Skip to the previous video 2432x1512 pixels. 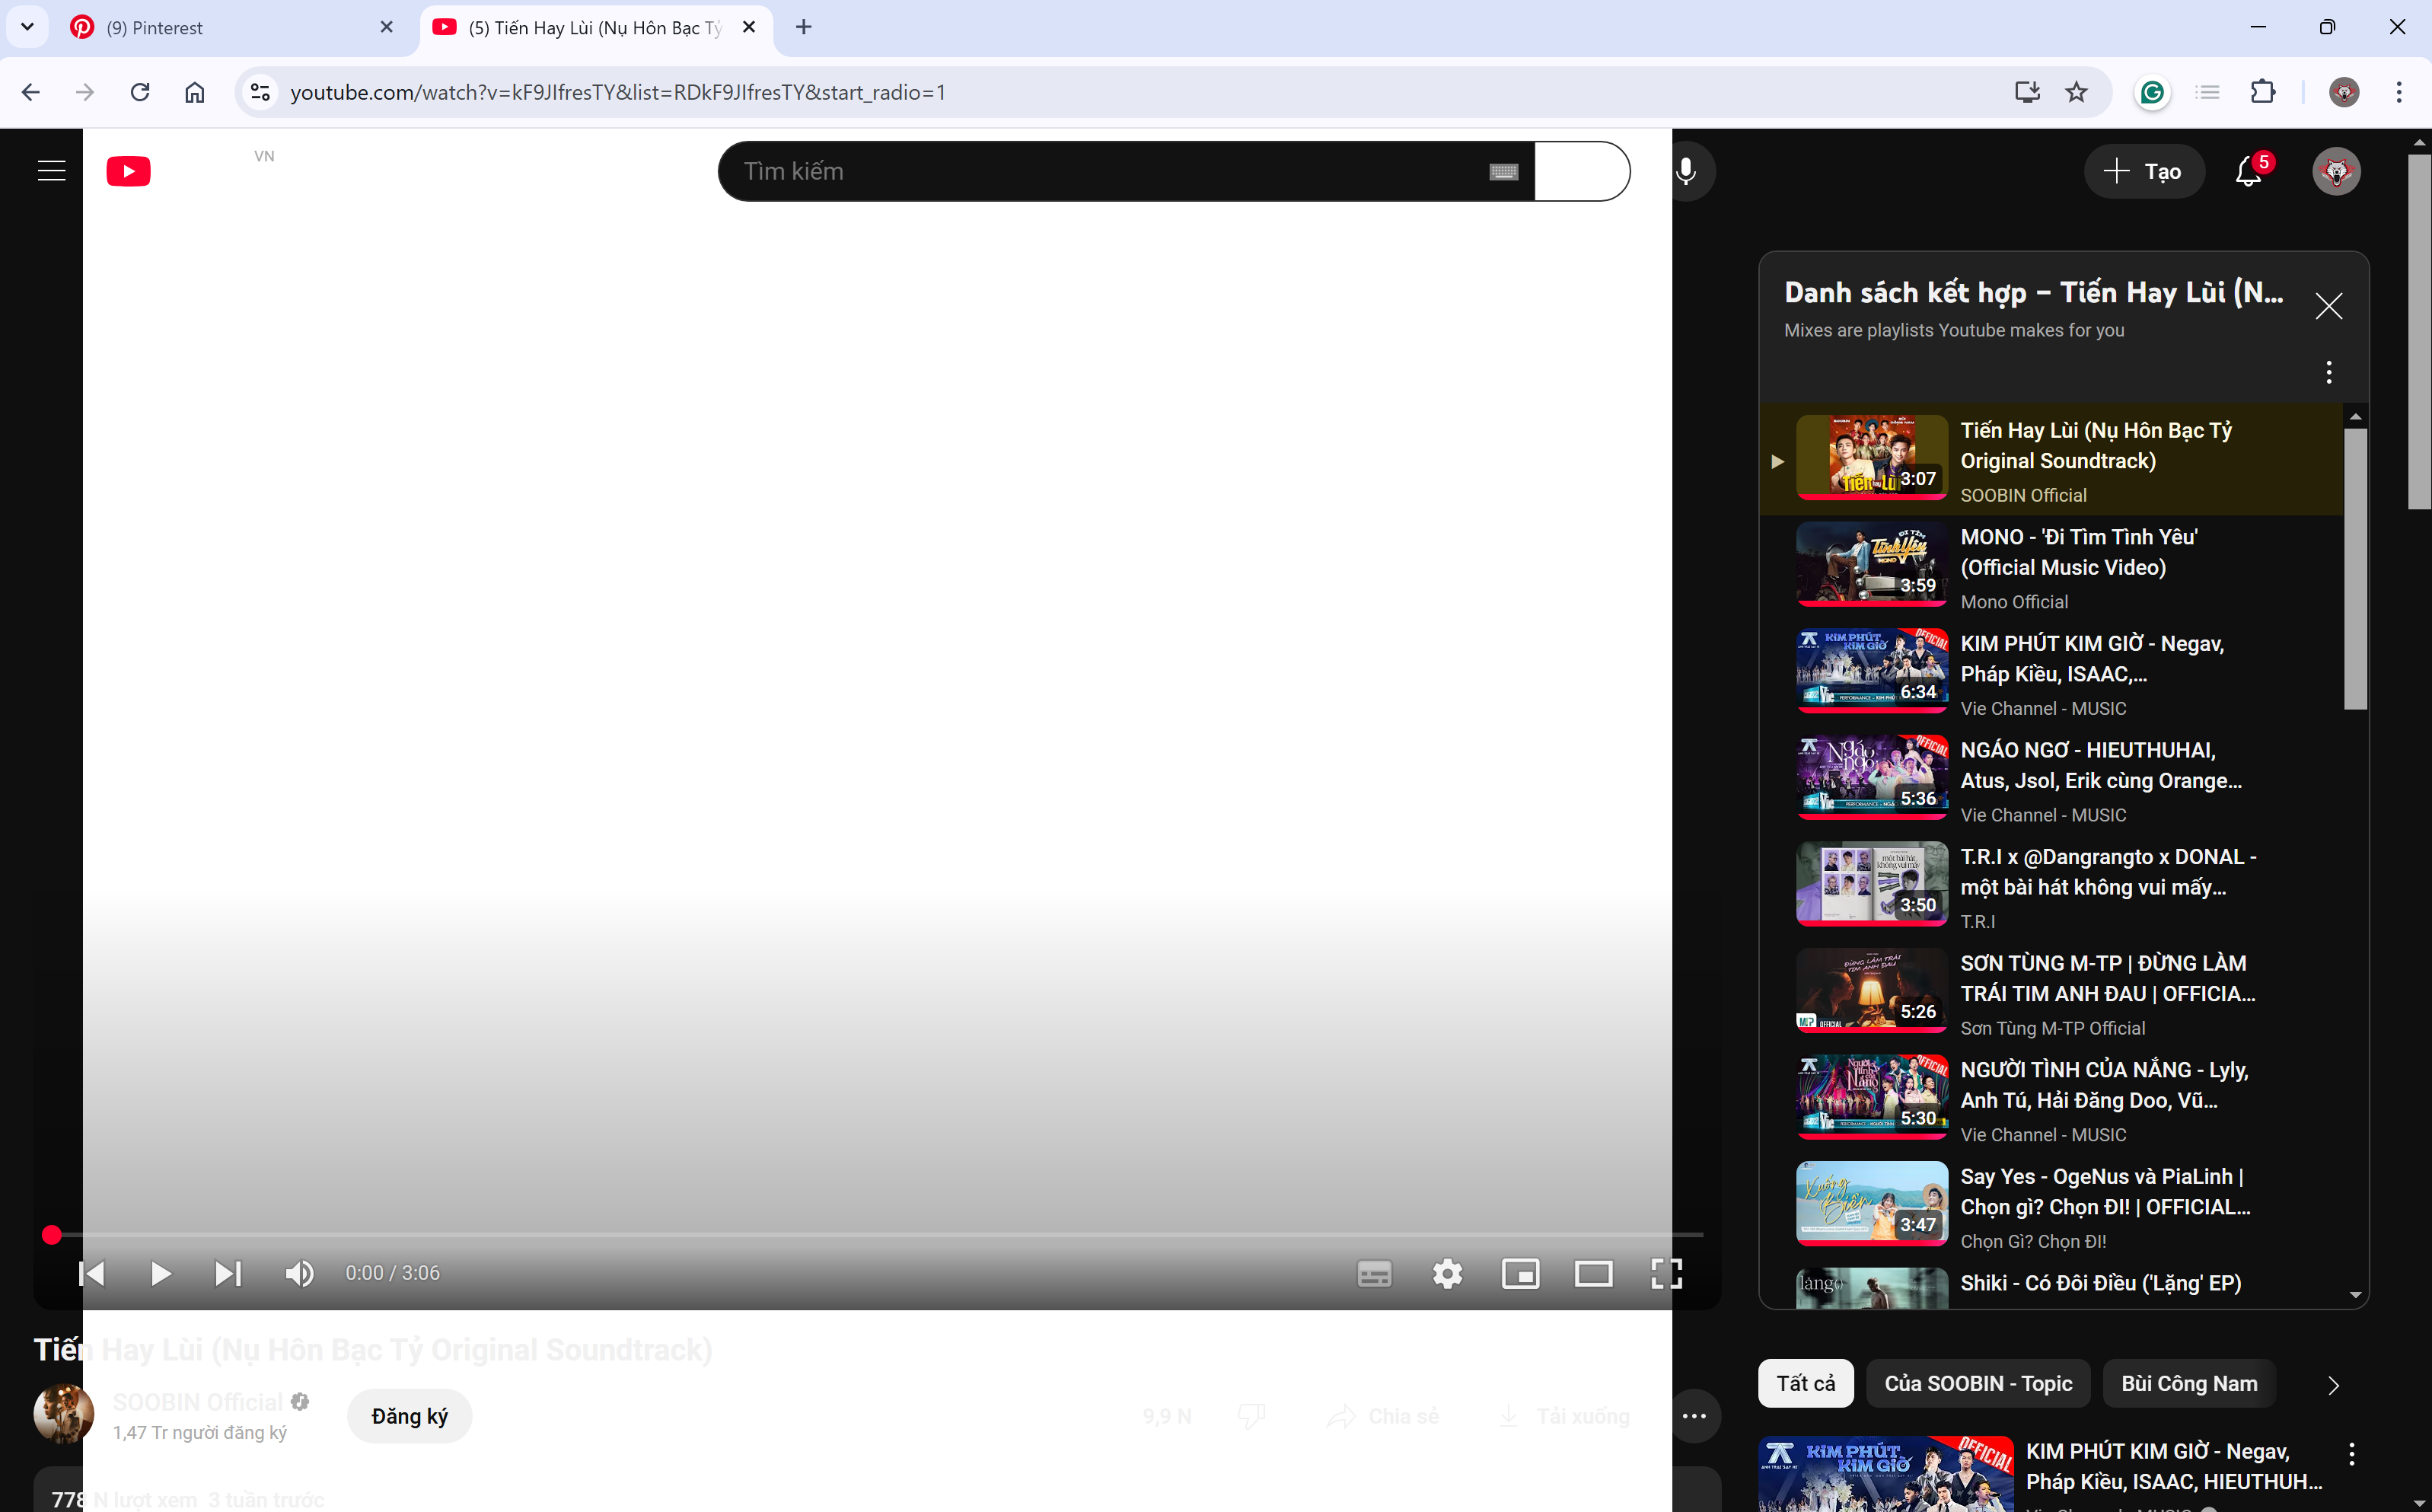point(92,1273)
